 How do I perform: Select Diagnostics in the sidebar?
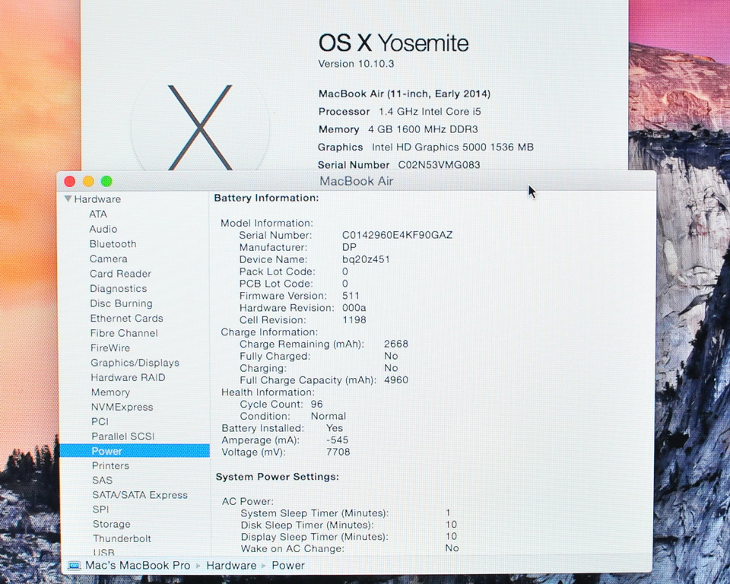click(x=119, y=289)
